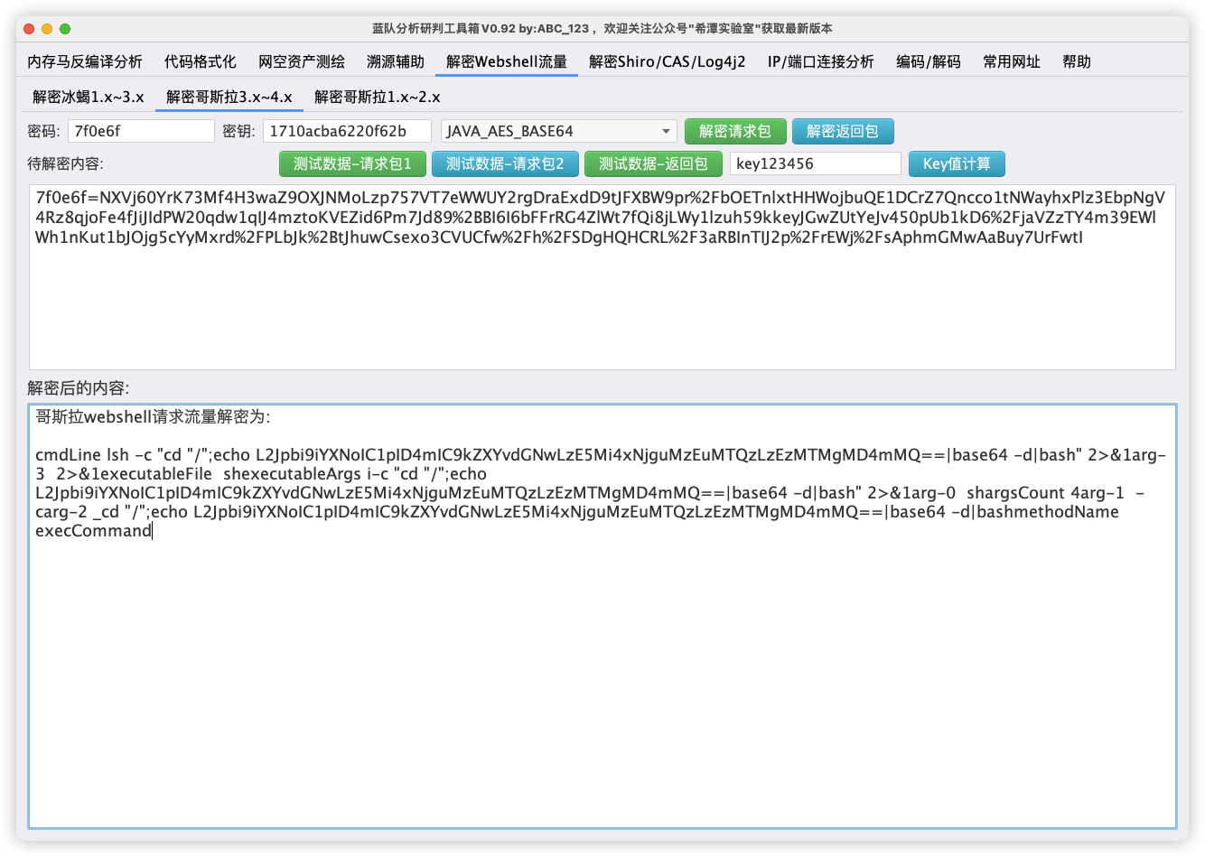Click the 待解密内容 label
The width and height of the screenshot is (1205, 857).
(65, 163)
